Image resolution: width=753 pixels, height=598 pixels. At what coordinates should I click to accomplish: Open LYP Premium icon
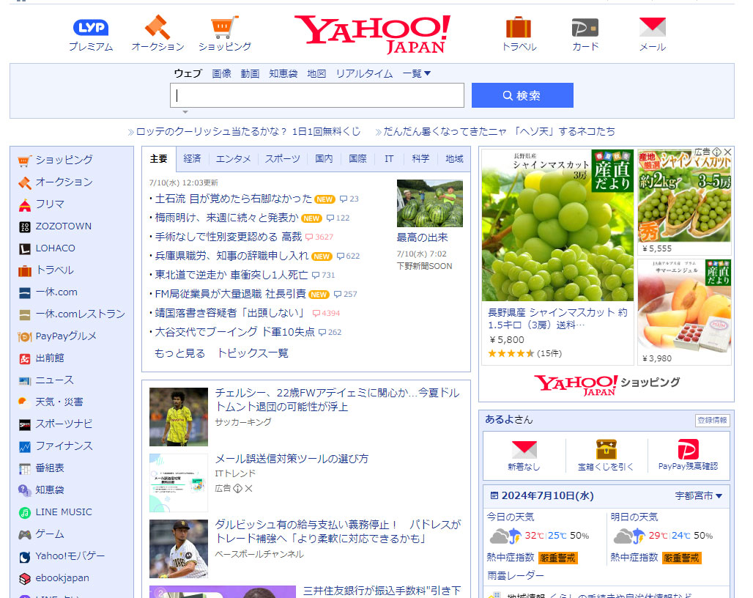pyautogui.click(x=91, y=27)
